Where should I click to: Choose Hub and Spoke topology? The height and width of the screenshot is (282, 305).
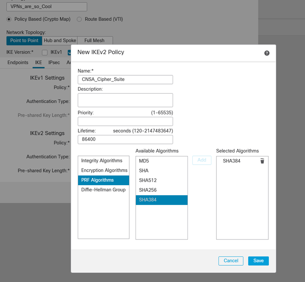(60, 41)
